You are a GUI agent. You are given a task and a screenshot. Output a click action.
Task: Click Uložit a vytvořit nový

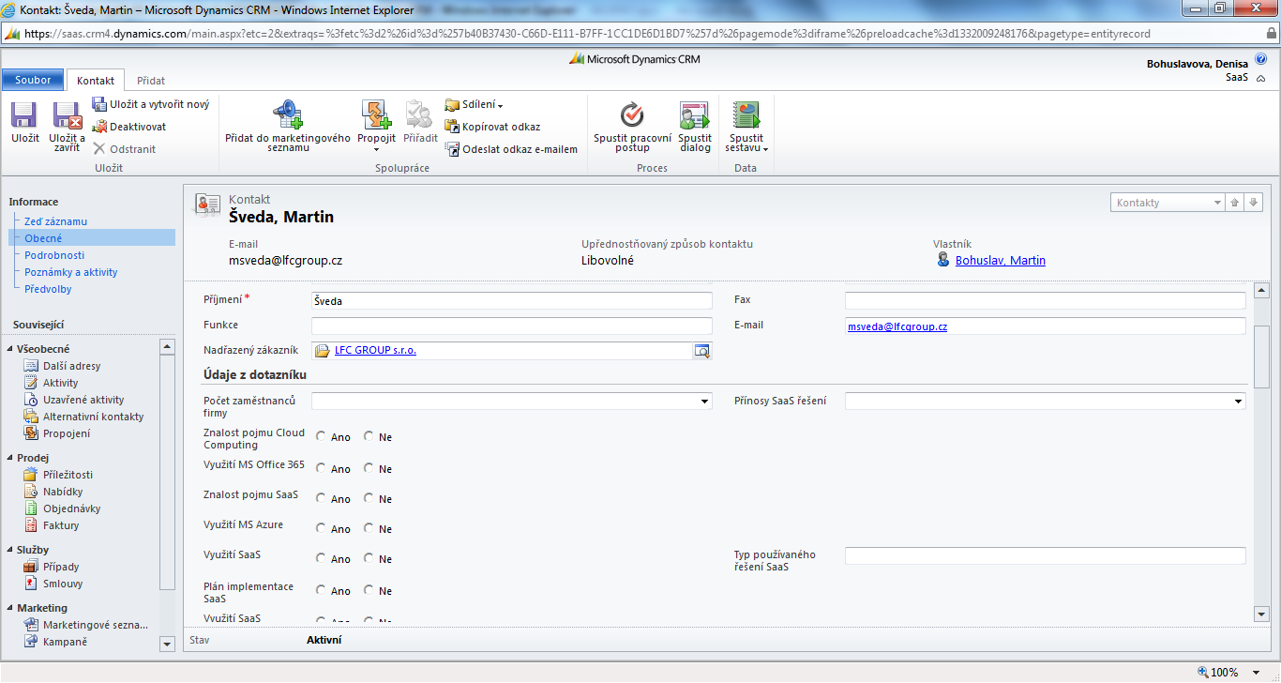click(150, 104)
